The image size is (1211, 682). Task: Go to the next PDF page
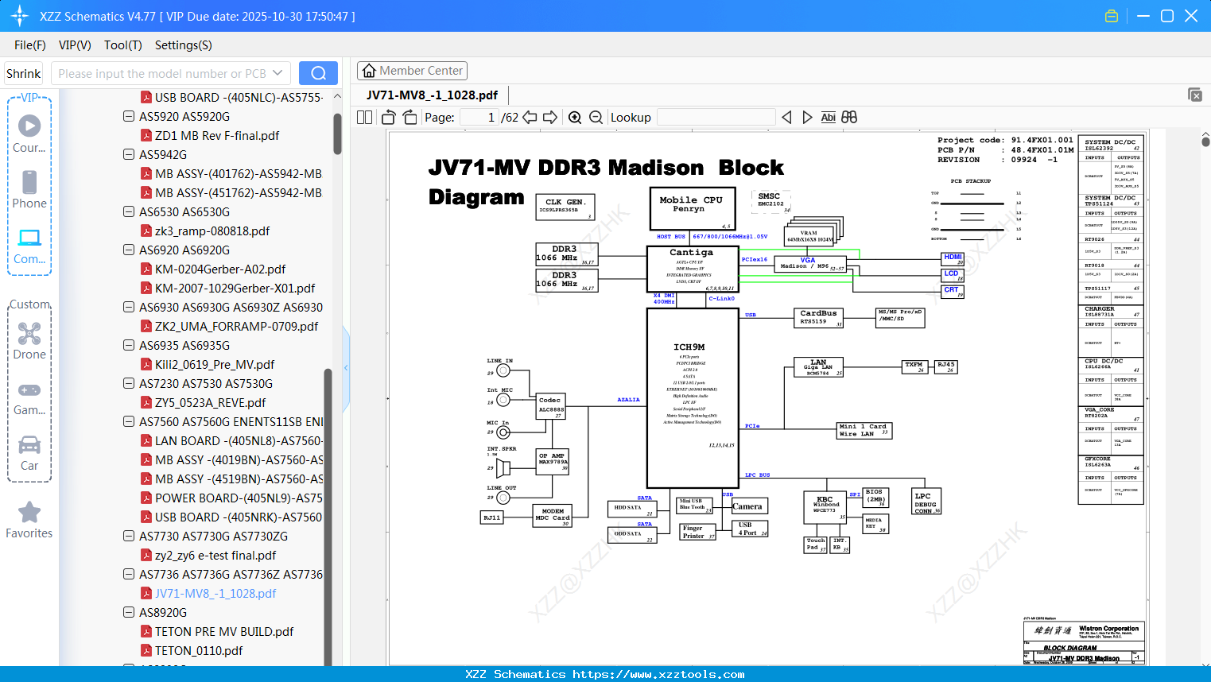[550, 117]
